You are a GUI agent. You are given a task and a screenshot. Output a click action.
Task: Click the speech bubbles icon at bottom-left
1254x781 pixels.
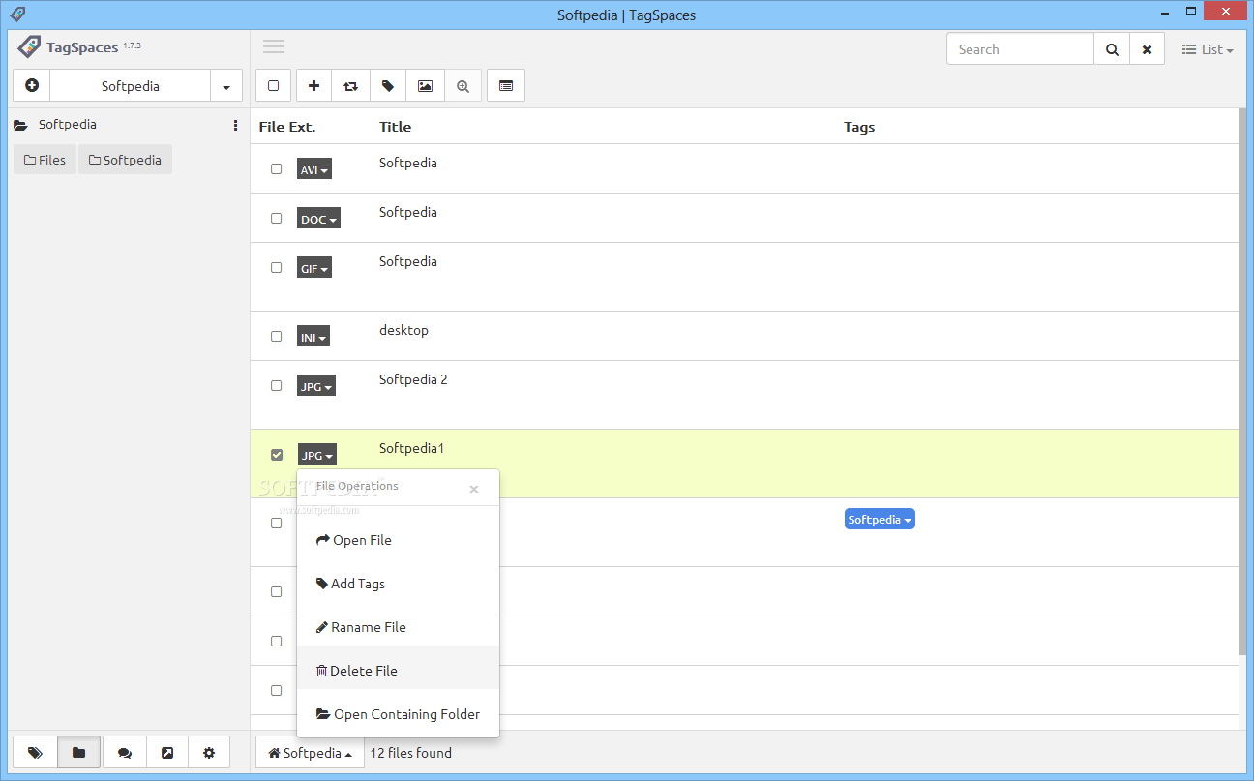click(x=124, y=753)
